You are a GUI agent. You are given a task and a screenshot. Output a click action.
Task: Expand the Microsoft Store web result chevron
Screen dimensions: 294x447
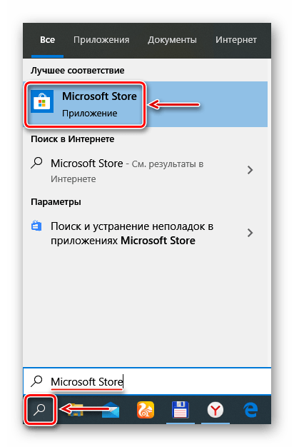pos(250,170)
